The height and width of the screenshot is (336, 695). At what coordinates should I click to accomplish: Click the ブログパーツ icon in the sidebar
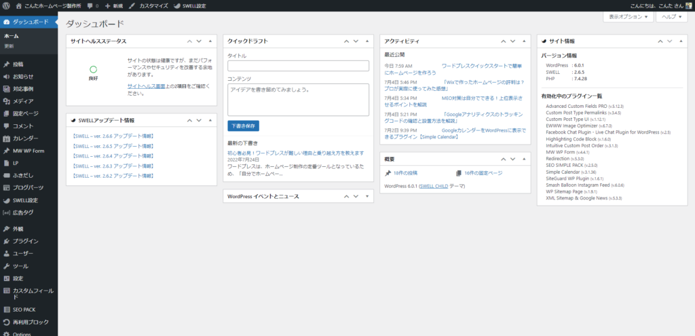pos(7,187)
